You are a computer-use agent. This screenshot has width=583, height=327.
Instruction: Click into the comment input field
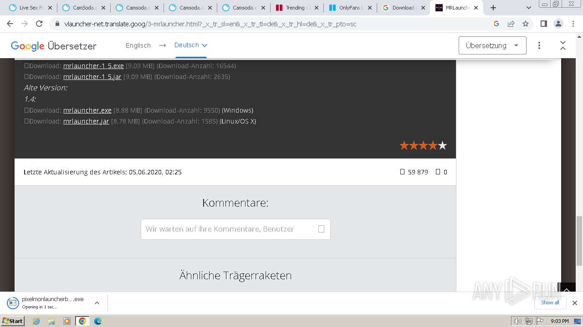tap(235, 229)
